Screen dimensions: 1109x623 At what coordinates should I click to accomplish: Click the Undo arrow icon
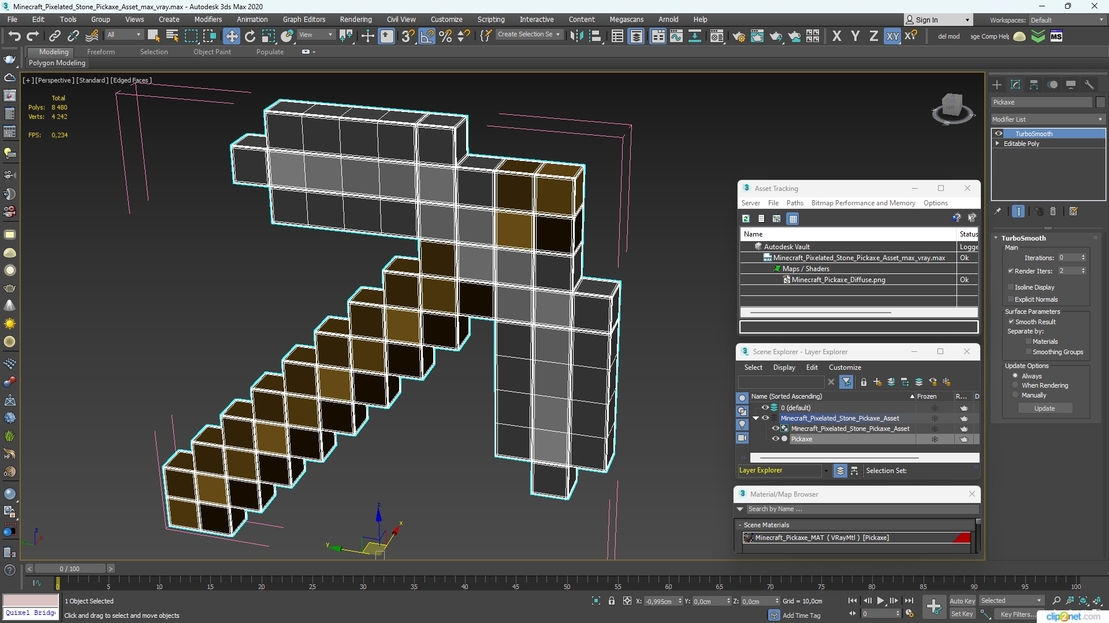click(x=14, y=36)
